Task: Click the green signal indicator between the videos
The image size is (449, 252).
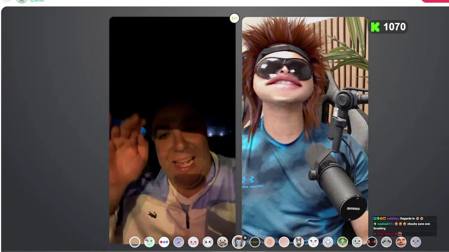Action: point(234,18)
